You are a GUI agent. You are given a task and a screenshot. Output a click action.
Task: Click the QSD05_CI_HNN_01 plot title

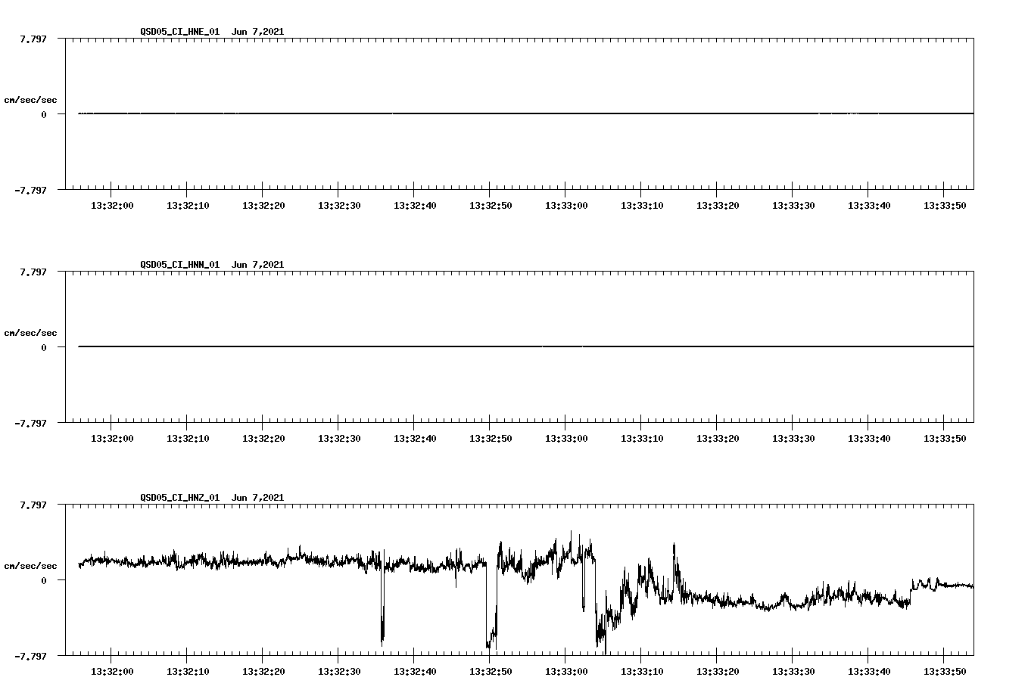click(x=212, y=265)
